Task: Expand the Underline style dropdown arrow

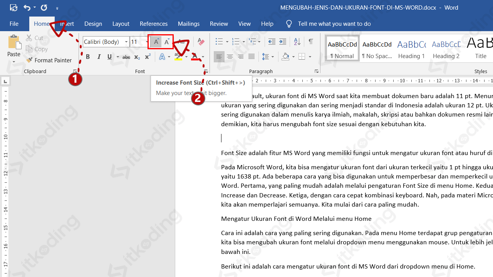Action: click(117, 57)
